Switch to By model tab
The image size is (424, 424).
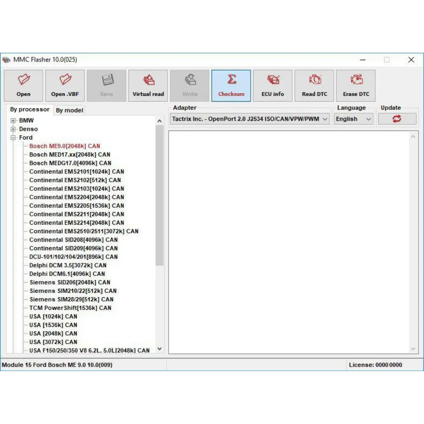[70, 110]
